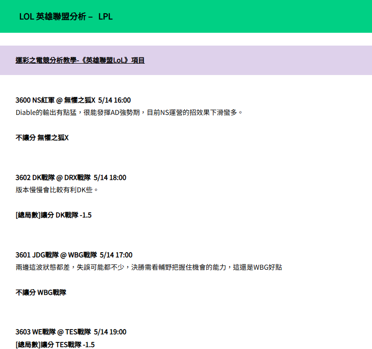Click the Diable的輸出有點猛 analysis sentence

click(x=129, y=113)
